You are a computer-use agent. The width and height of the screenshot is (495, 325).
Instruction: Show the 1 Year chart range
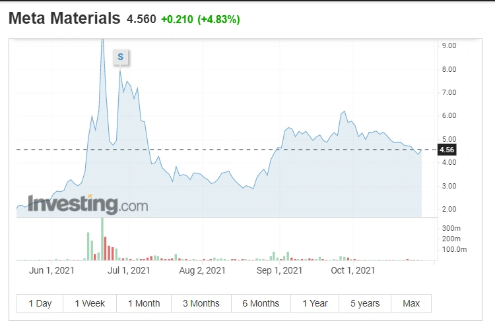[x=315, y=303]
